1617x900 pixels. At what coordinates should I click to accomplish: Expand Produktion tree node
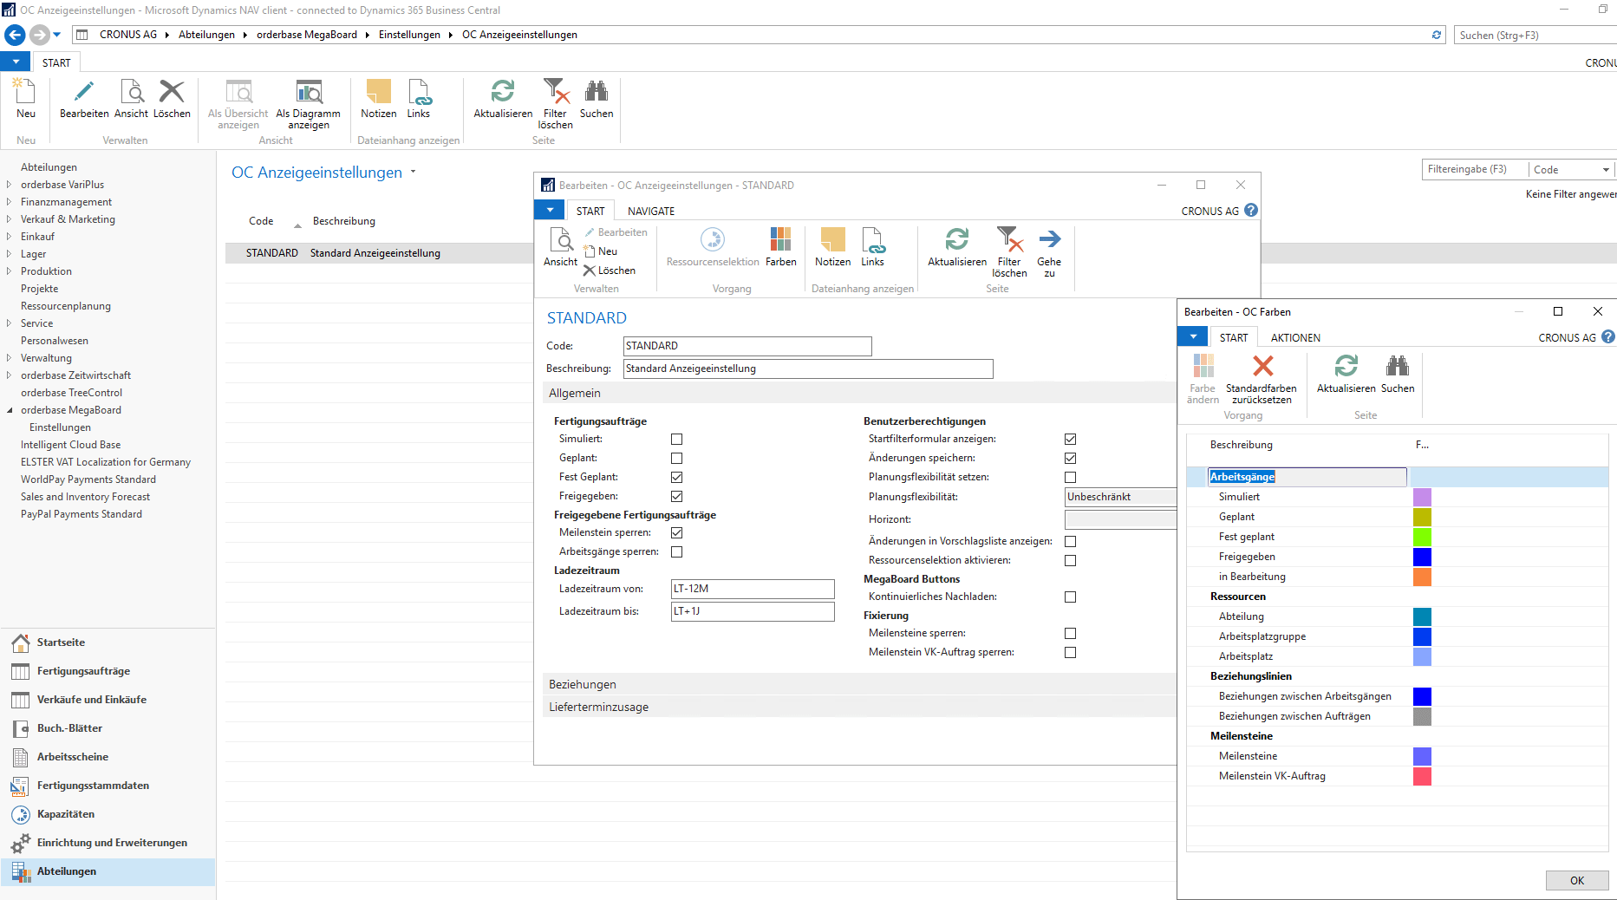click(10, 271)
